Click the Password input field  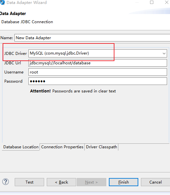[98, 81]
